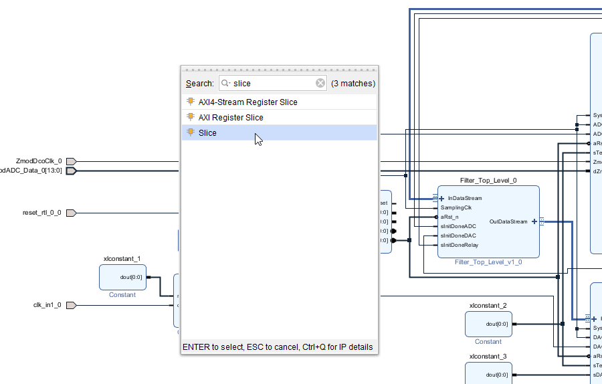This screenshot has width=602, height=384.
Task: Click dout[0:0] pin of xlconstant_1
Action: click(x=131, y=277)
